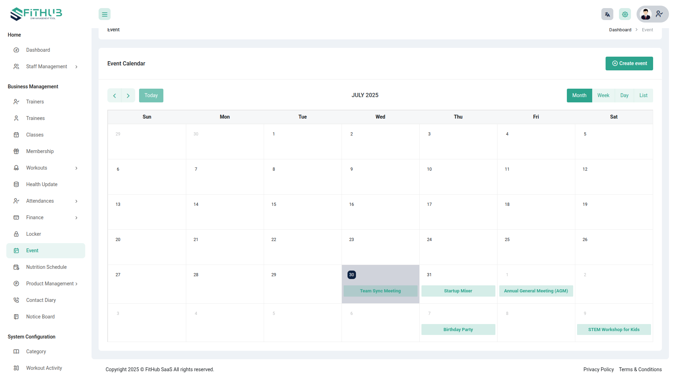Expand the Workouts submenu chevron
676x380 pixels.
pos(76,168)
